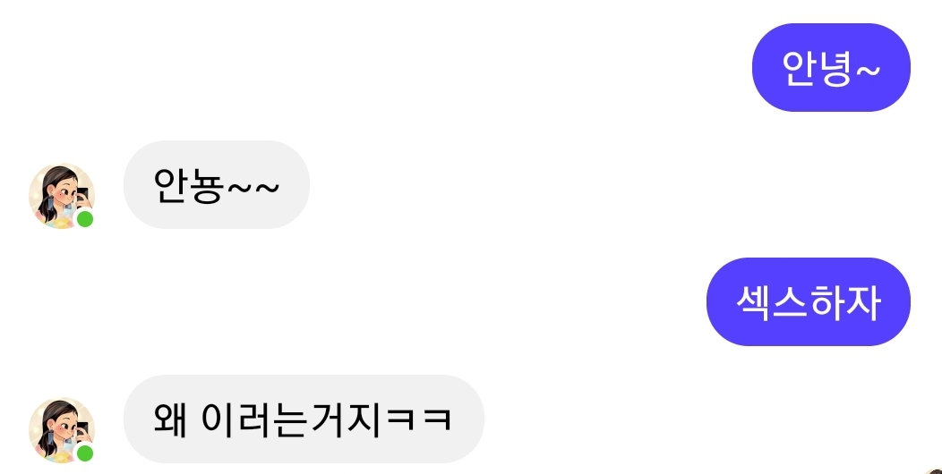Open the profile avatar beside the 안뇽~~ message

tap(62, 196)
